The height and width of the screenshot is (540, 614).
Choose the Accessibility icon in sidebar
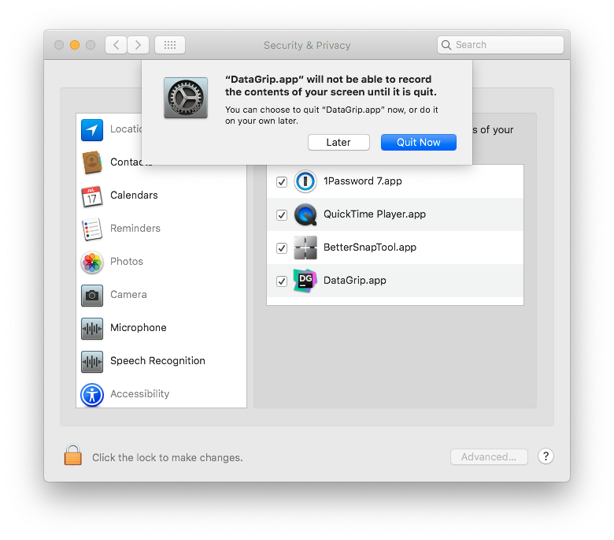[x=92, y=394]
